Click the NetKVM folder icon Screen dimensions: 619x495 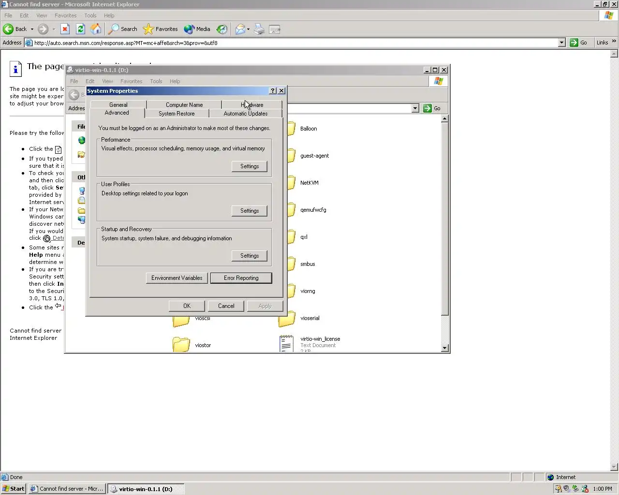tap(291, 183)
